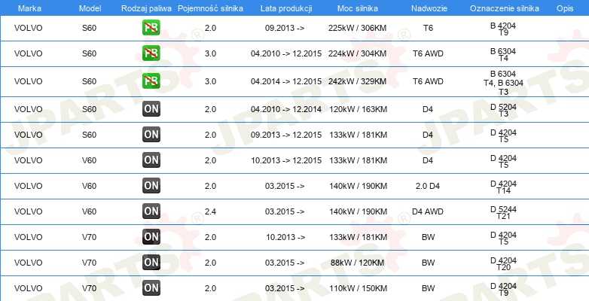Click the petrol icon in the 224kW / 304KM row

(x=151, y=53)
